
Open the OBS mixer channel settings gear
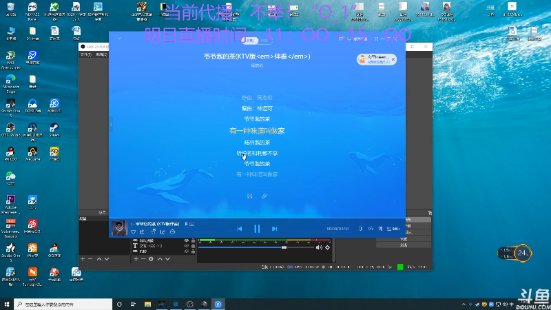coord(328,247)
